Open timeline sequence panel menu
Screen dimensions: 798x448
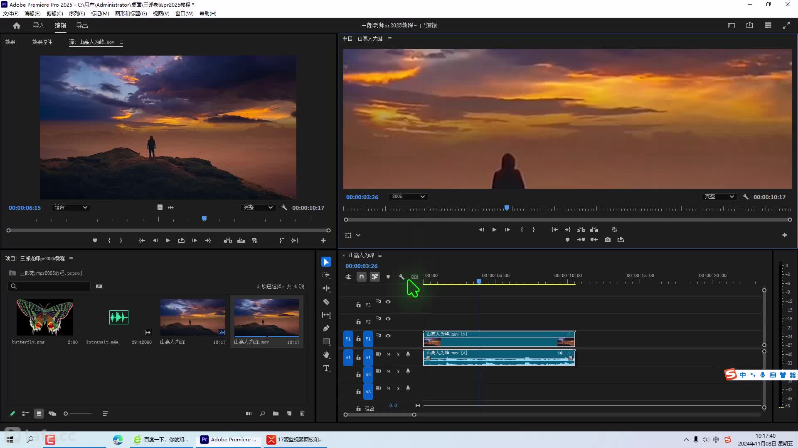pyautogui.click(x=380, y=256)
